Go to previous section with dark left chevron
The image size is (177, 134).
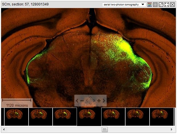click(x=77, y=101)
